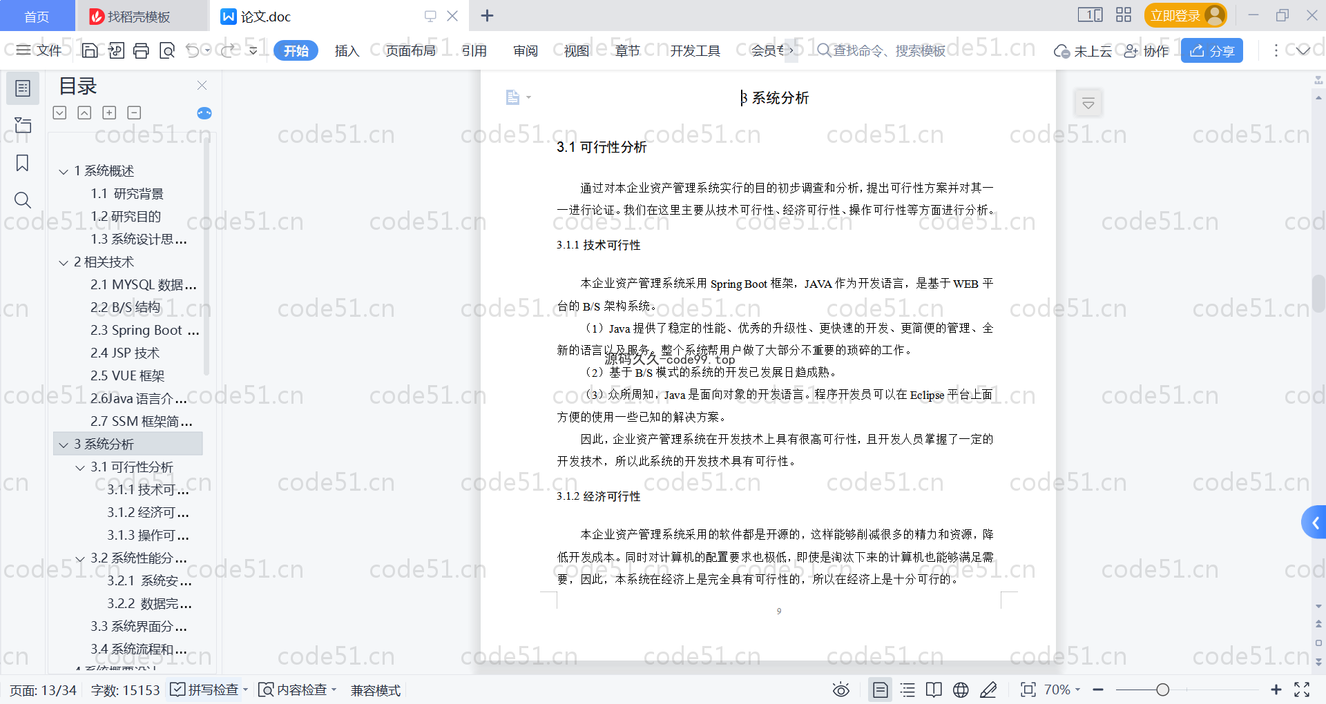Screen dimensions: 1326x704
Task: Click the Export to PDF icon
Action: coord(116,50)
